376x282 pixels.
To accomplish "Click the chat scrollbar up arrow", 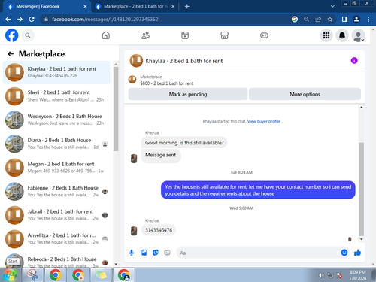I will coord(361,108).
